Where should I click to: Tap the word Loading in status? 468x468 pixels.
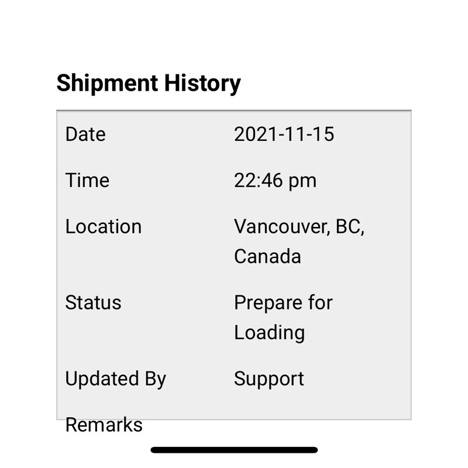pos(269,332)
